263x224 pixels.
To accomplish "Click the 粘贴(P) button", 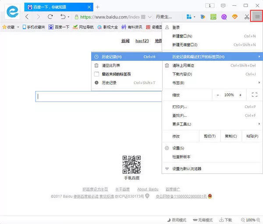I will point(252,136).
